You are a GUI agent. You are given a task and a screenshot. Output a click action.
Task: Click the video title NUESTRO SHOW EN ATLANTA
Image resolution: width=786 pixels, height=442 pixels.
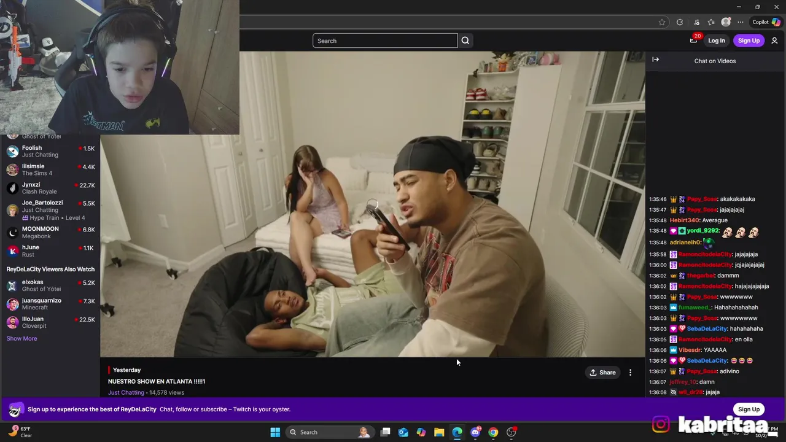pos(157,381)
